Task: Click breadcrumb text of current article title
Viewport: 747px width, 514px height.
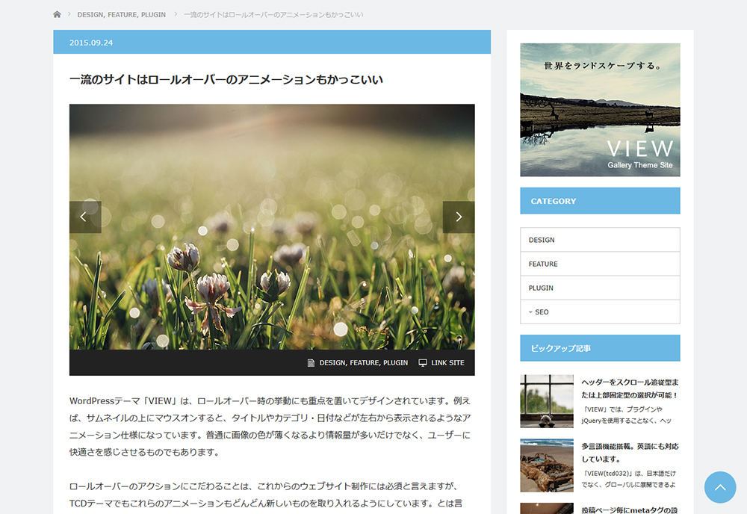Action: click(273, 15)
